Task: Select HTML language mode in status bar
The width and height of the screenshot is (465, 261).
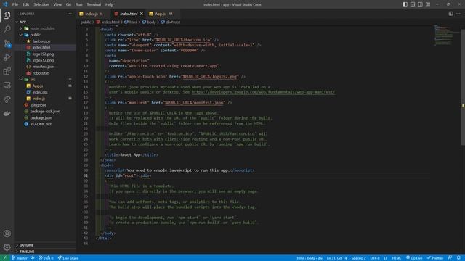Action: click(x=396, y=258)
